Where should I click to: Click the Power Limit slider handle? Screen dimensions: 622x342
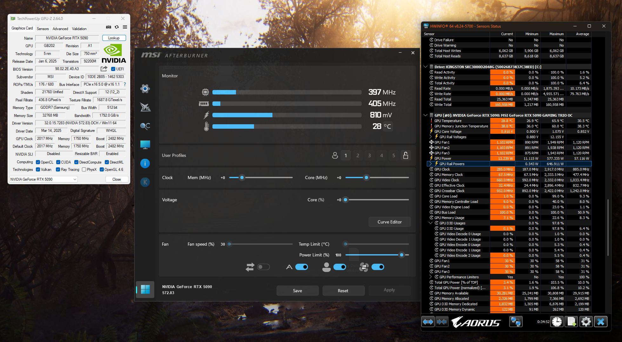[x=402, y=255]
